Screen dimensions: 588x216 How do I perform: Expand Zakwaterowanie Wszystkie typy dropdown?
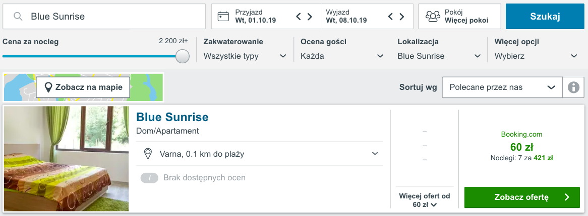click(245, 56)
